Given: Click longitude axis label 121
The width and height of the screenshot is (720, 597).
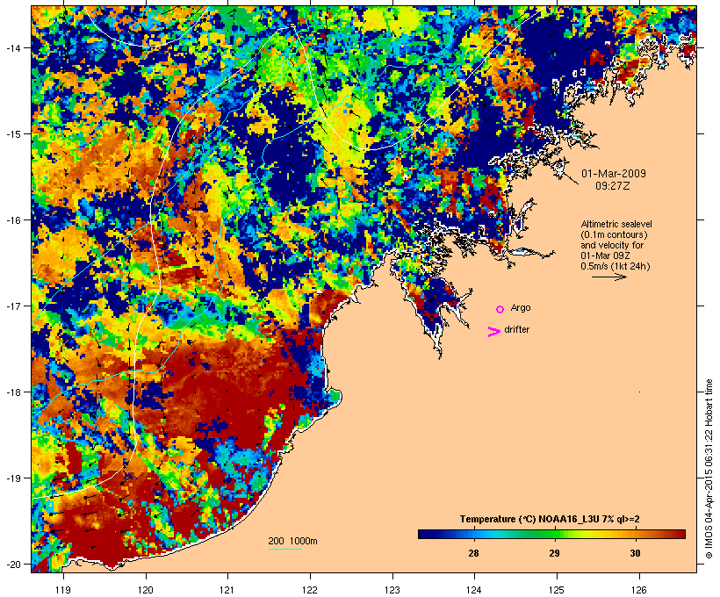Looking at the screenshot, I should 227,590.
